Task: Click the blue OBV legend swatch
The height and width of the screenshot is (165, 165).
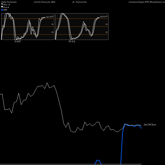Action: (x=2, y=10)
